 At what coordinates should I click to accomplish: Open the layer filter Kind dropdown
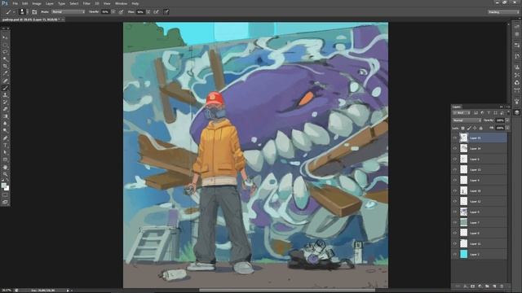(x=462, y=113)
